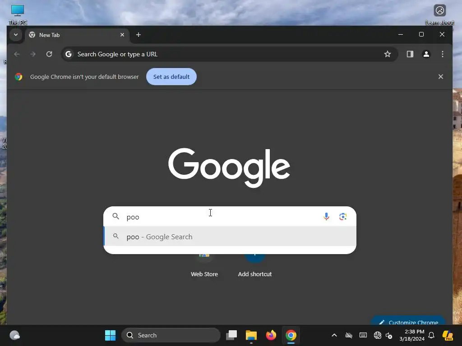
Task: Click Add shortcut
Action: pyautogui.click(x=255, y=266)
